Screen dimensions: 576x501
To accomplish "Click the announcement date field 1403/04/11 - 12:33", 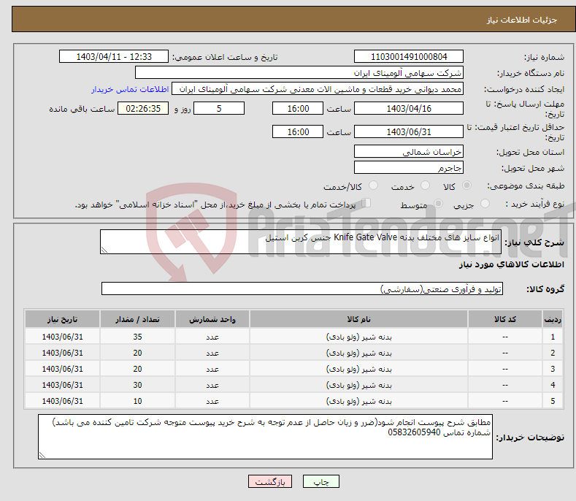I will click(113, 57).
